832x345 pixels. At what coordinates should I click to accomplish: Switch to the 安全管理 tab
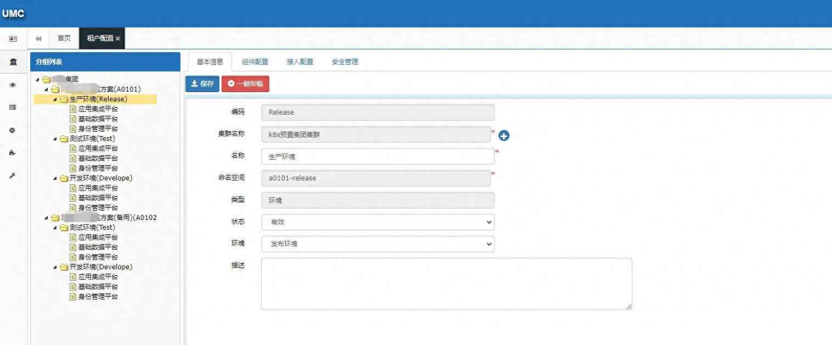(345, 62)
